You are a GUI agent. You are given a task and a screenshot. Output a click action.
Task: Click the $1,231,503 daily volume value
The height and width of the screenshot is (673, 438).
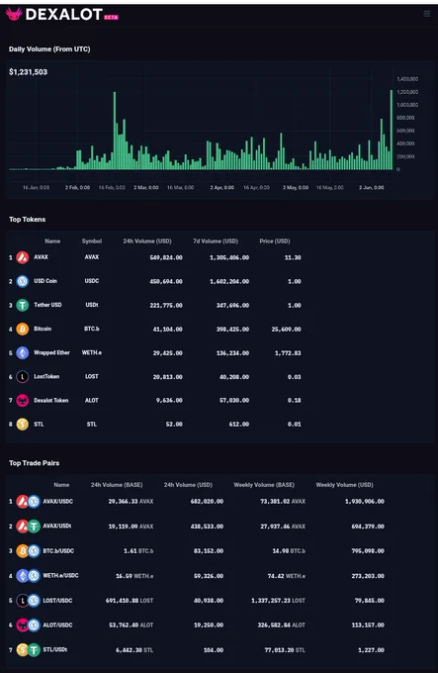[x=29, y=72]
